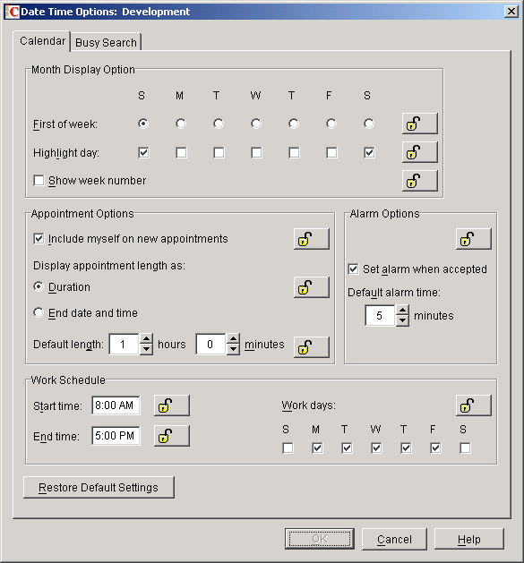The height and width of the screenshot is (563, 524).
Task: Increase default alarm time with up arrow
Action: coord(402,311)
